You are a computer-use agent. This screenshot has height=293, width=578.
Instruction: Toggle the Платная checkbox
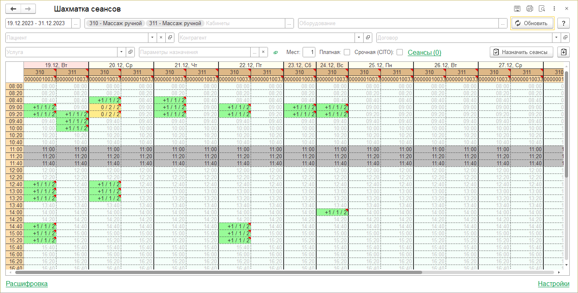pos(347,52)
